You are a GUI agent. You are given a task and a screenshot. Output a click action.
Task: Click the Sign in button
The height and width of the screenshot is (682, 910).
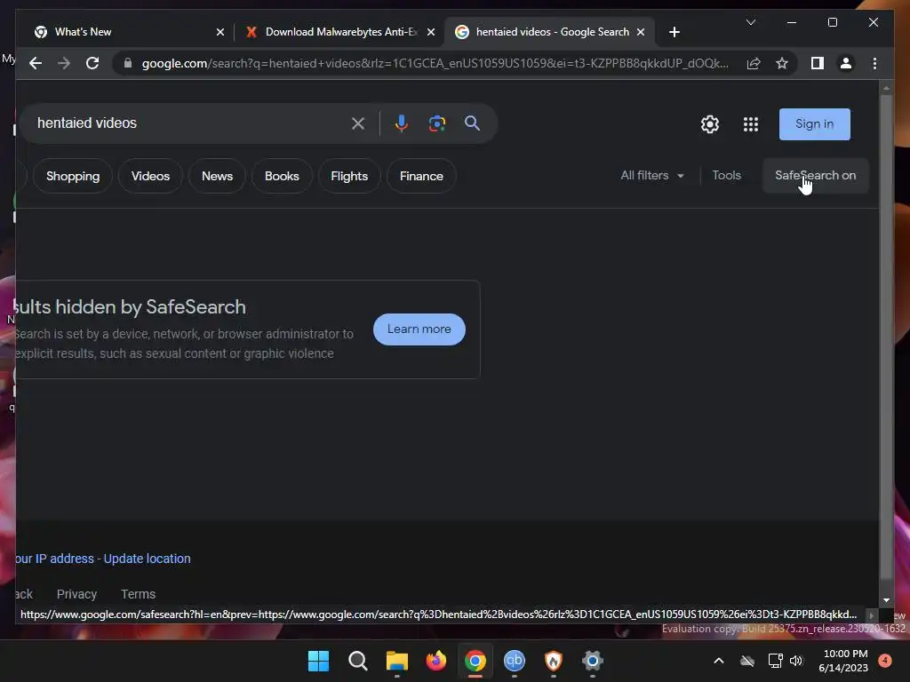pos(814,124)
